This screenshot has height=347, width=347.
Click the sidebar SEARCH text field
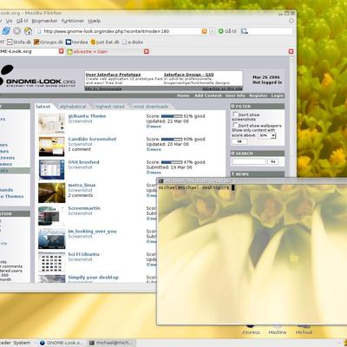pyautogui.click(x=249, y=161)
